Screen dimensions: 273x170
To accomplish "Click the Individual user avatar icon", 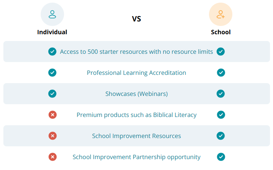I will [52, 14].
